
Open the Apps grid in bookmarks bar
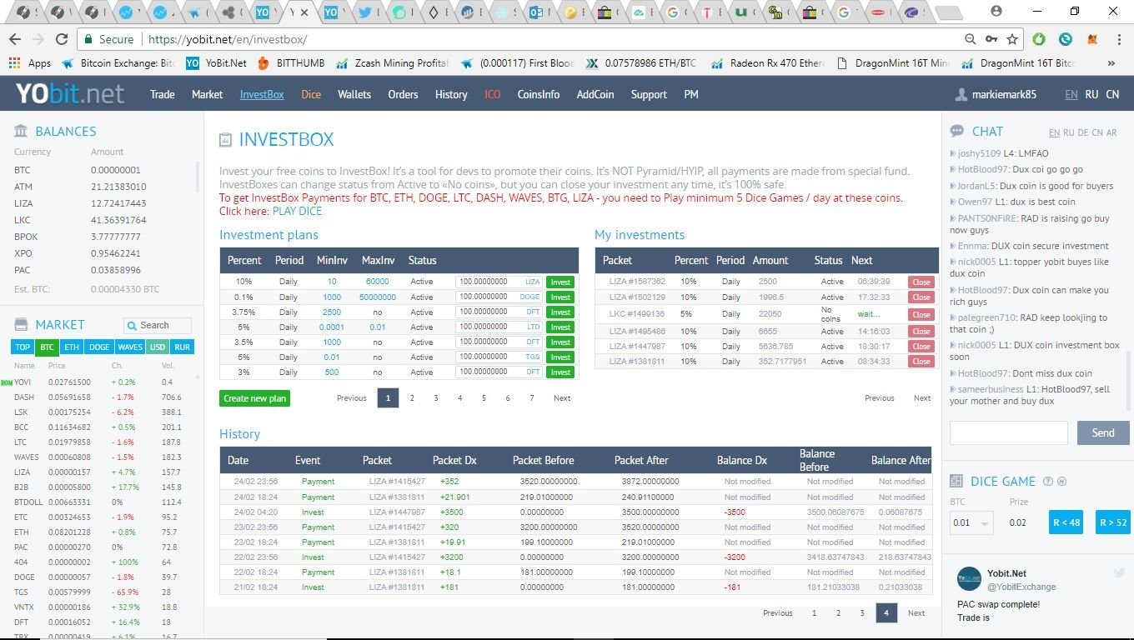coord(30,62)
